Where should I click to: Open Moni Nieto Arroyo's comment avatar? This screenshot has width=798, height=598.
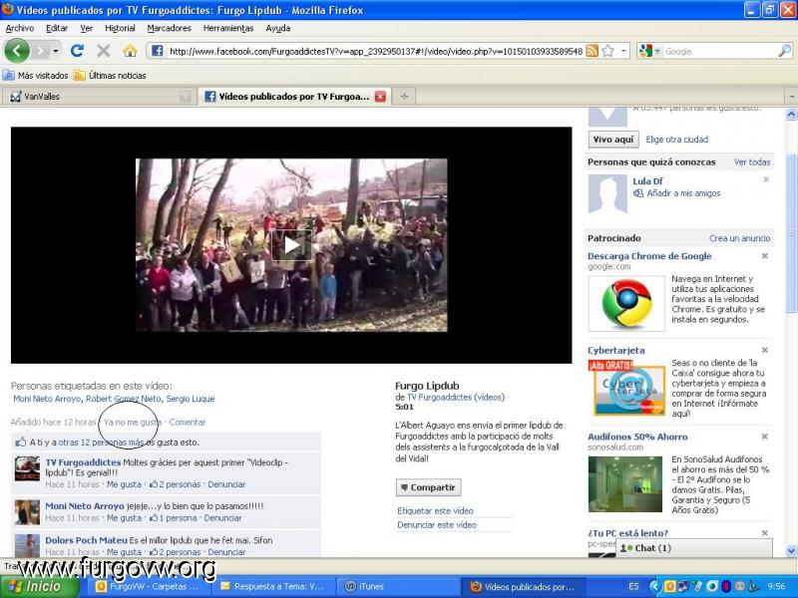[27, 512]
